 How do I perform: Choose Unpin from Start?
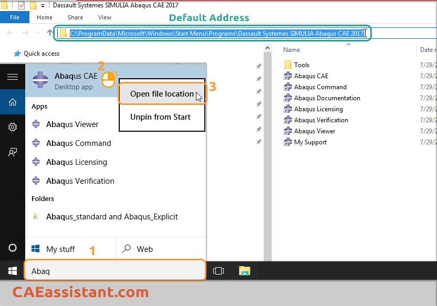tap(160, 117)
